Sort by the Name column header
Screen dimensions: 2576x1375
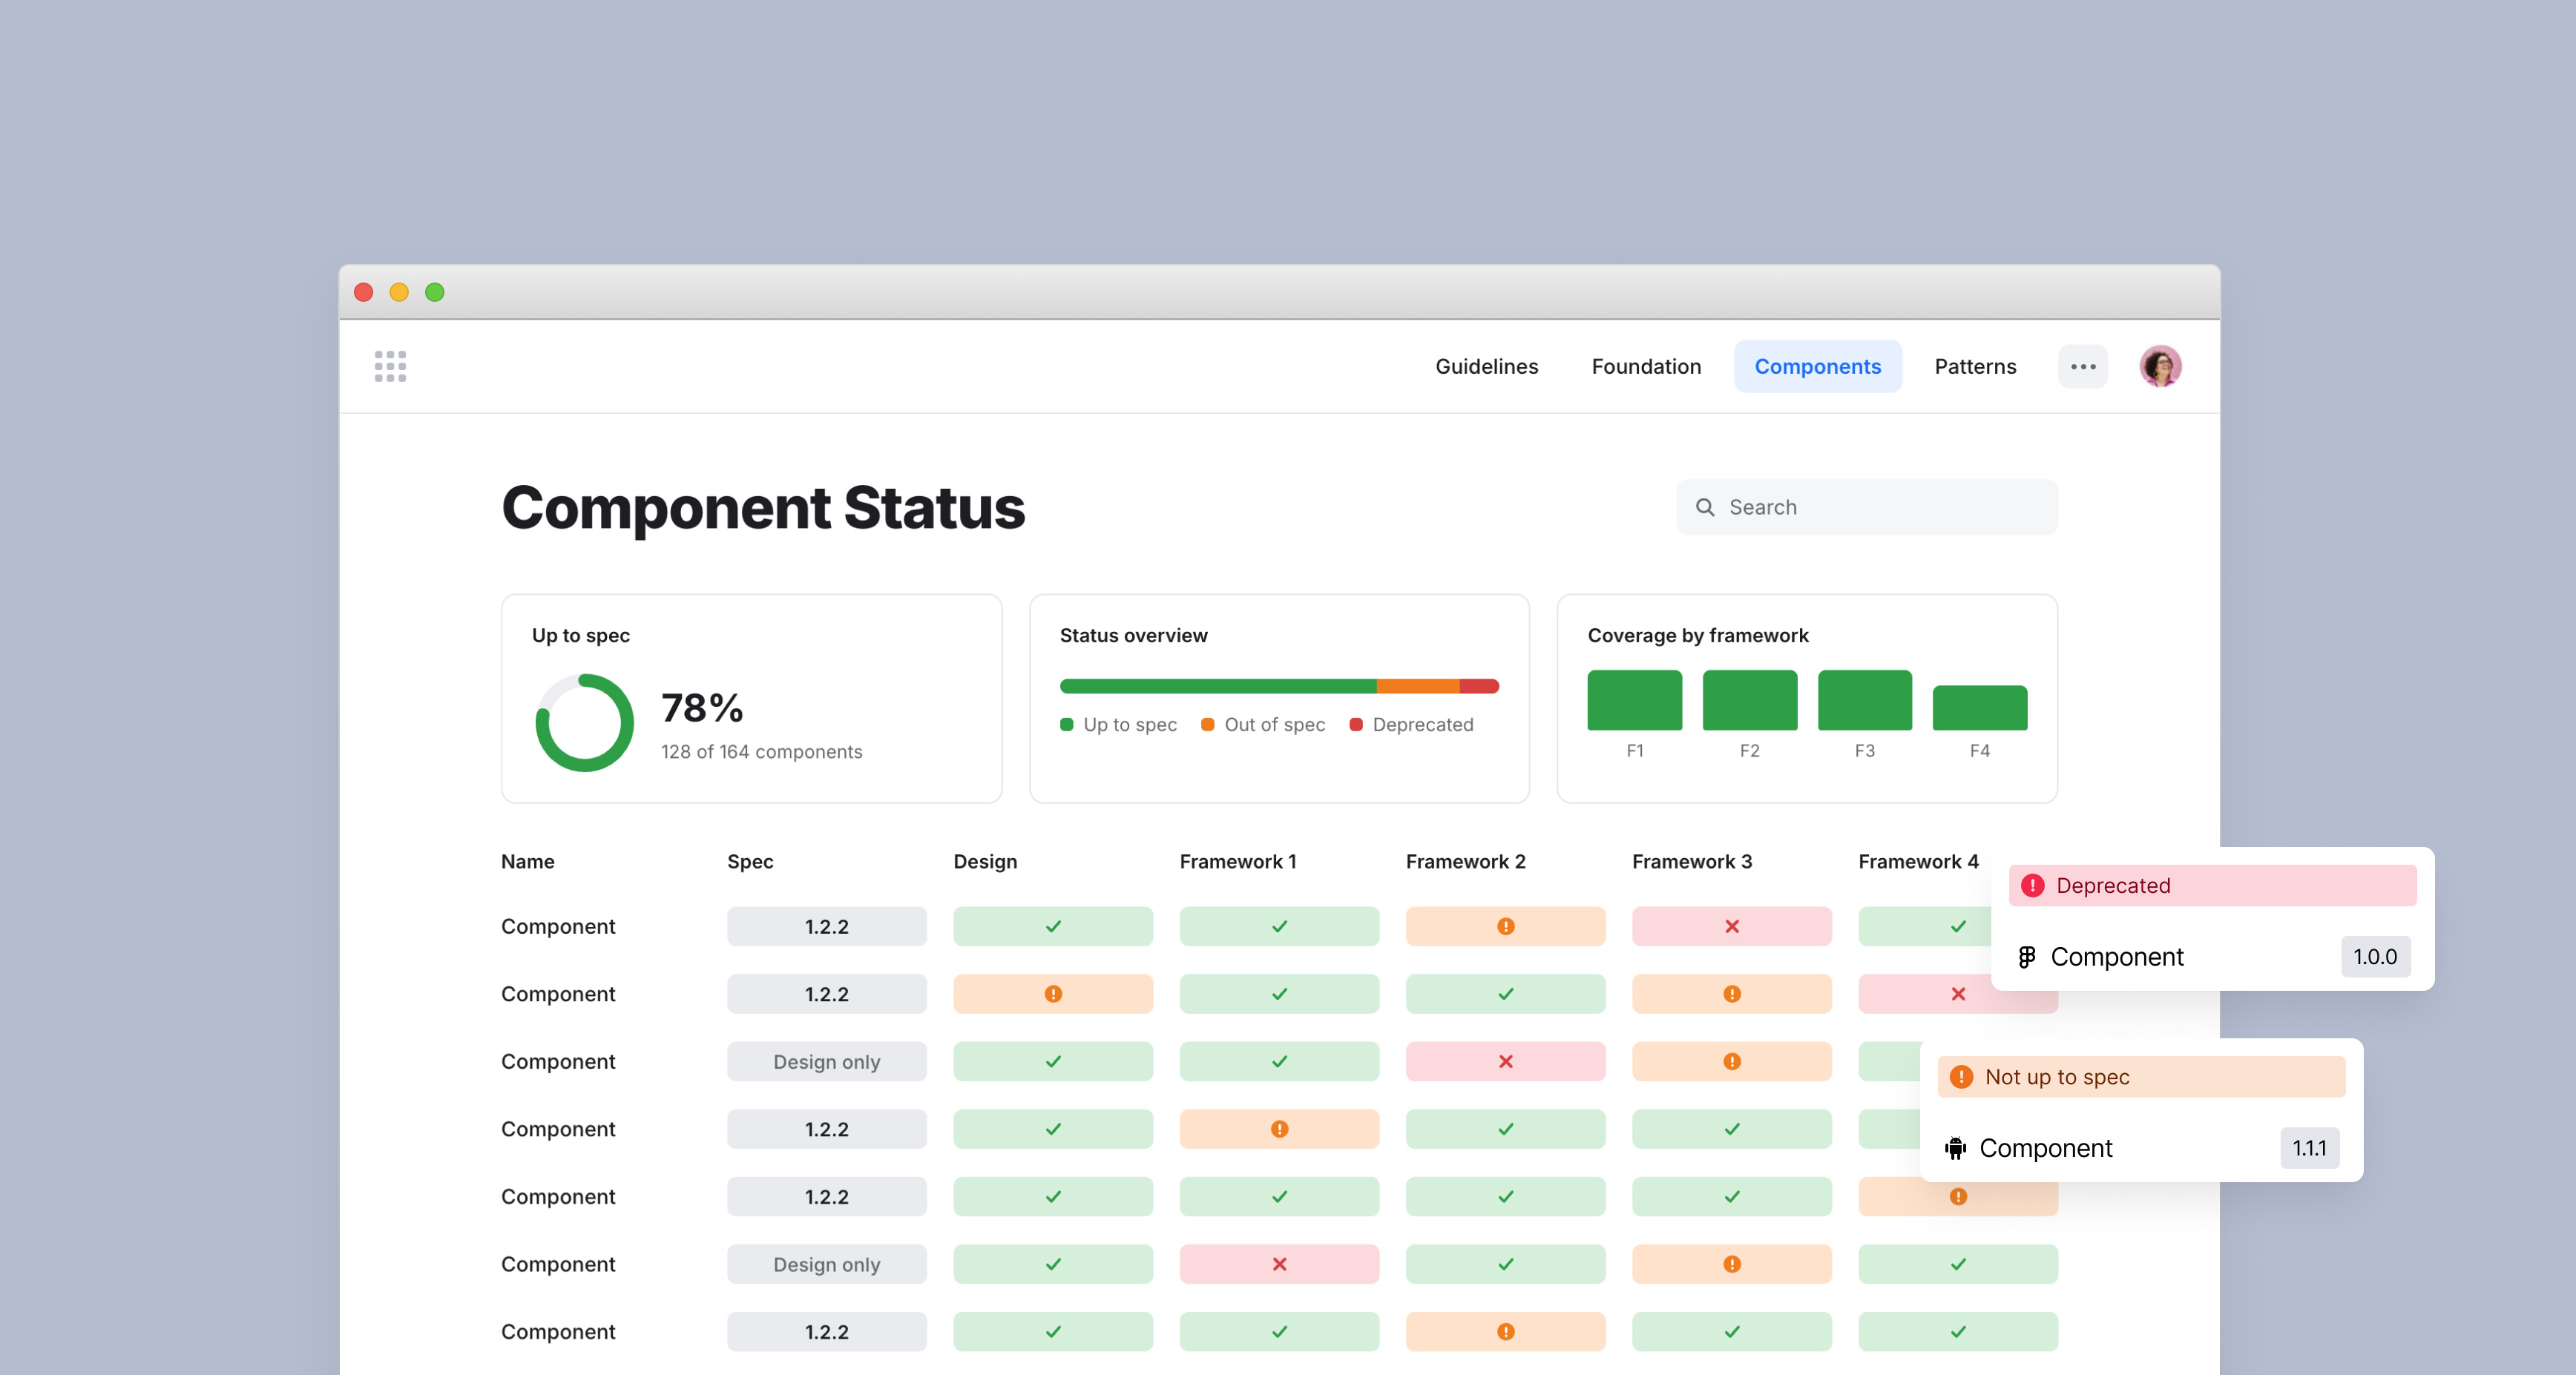tap(527, 860)
